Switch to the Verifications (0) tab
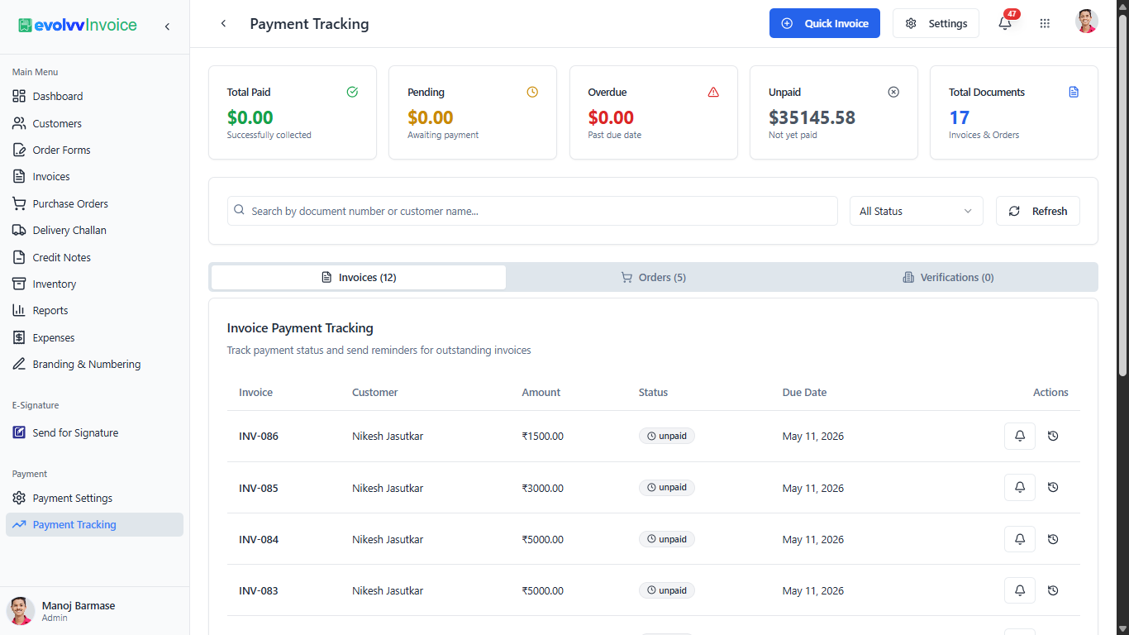 click(x=948, y=277)
